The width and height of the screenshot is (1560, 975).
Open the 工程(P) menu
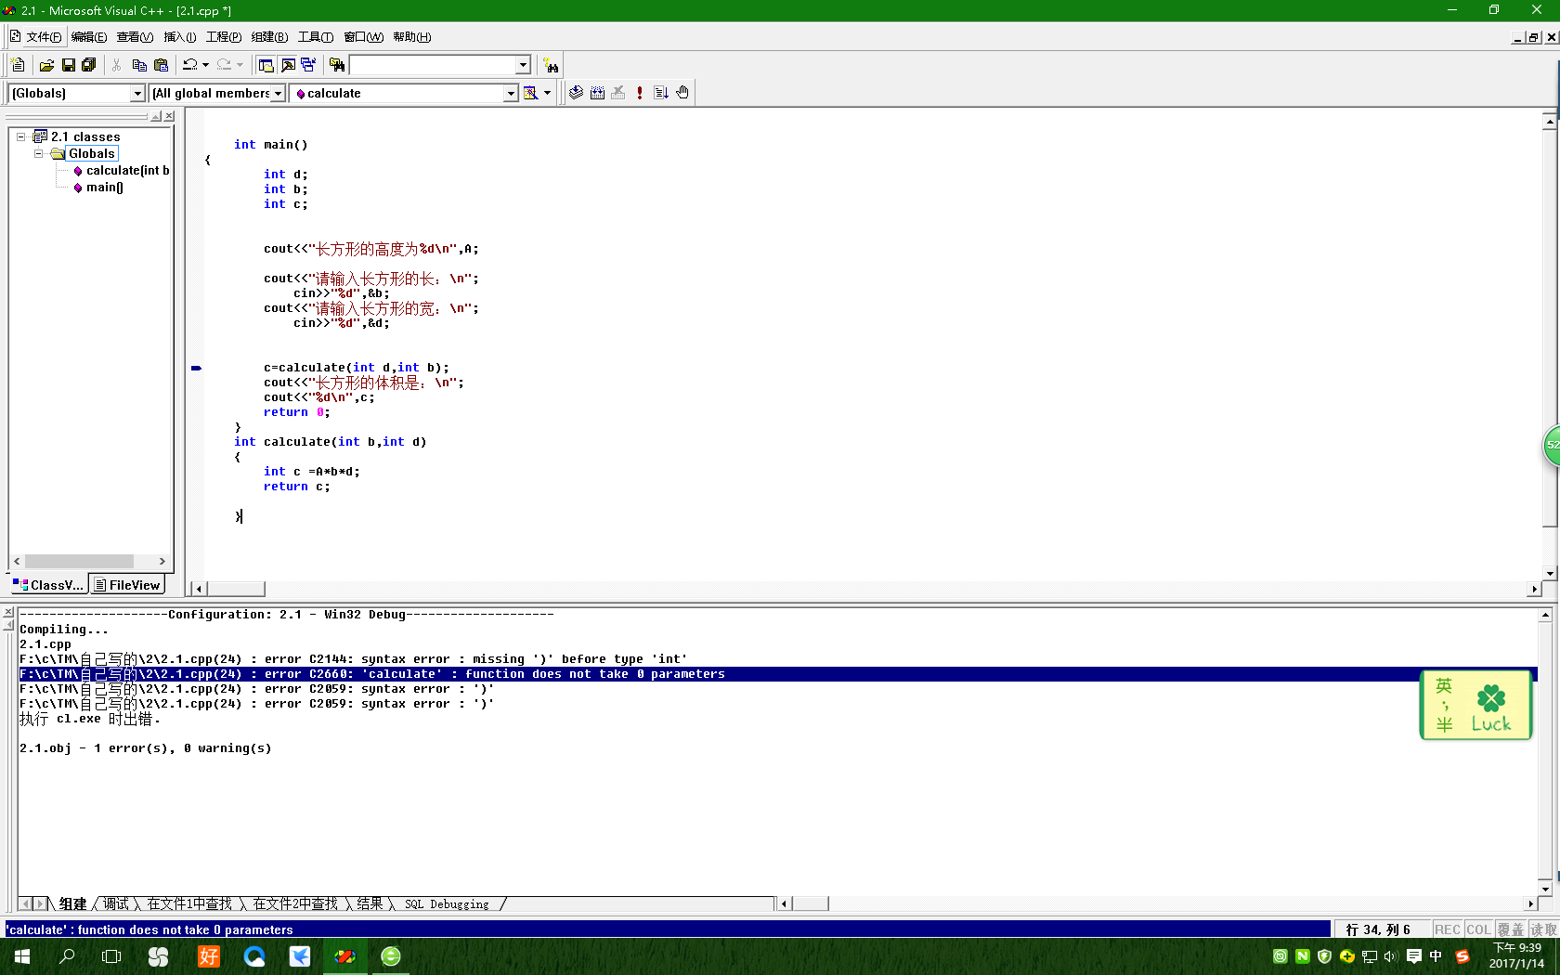coord(224,37)
